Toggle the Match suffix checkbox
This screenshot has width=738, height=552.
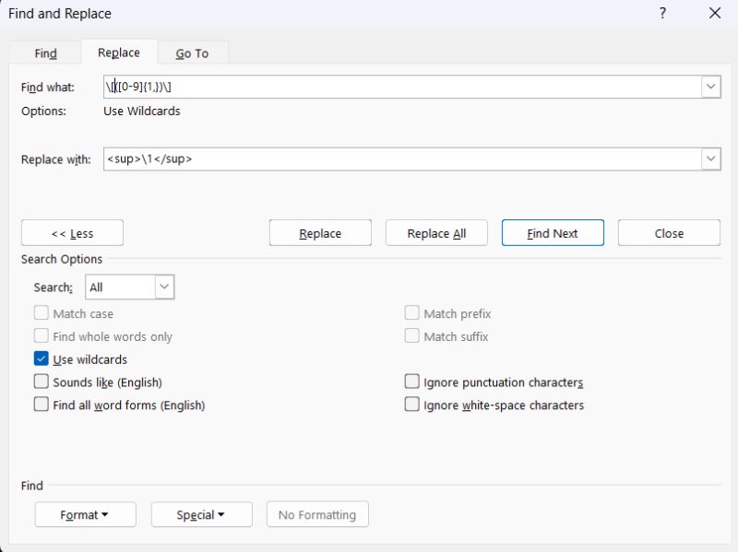point(411,335)
